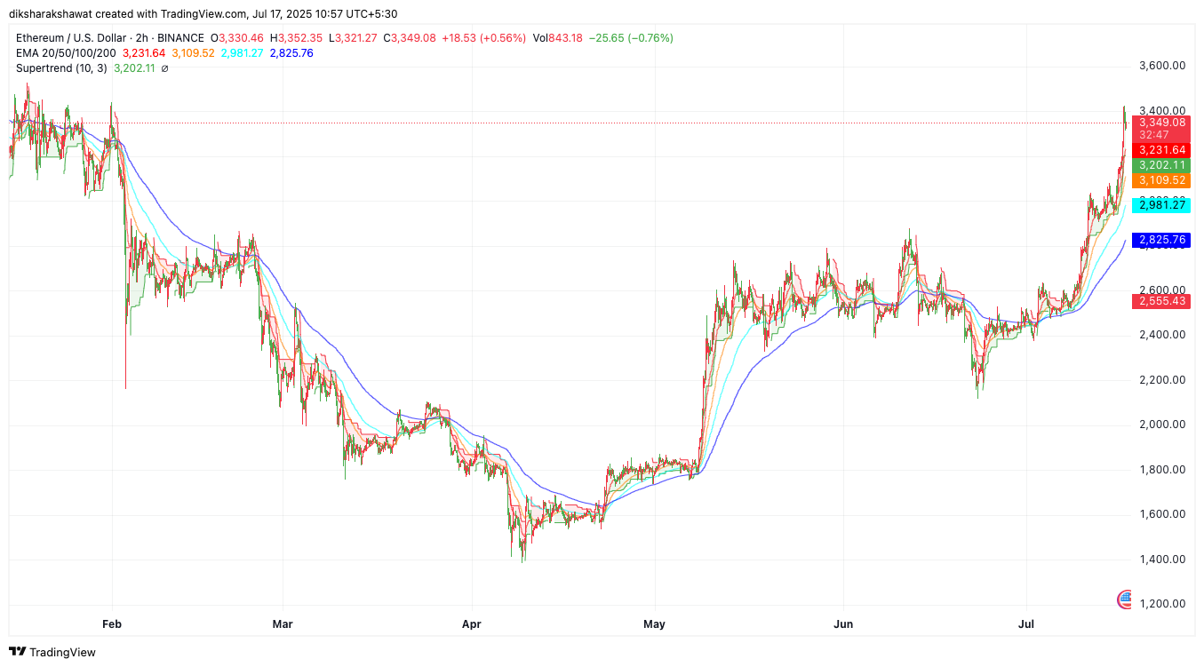The image size is (1204, 667).
Task: Click the red 2,555.43 price axis tag
Action: click(x=1163, y=301)
